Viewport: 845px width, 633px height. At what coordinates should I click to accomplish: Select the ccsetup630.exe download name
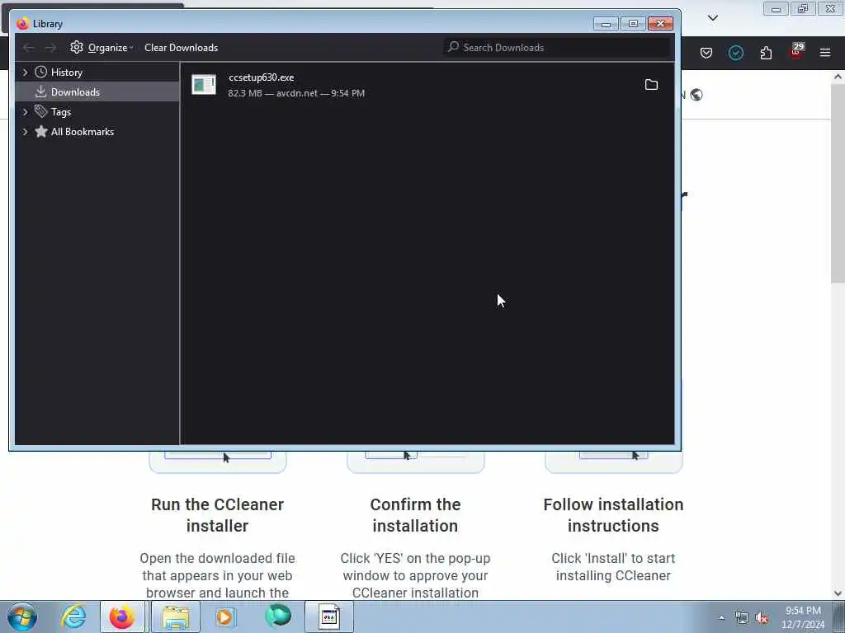coord(262,77)
